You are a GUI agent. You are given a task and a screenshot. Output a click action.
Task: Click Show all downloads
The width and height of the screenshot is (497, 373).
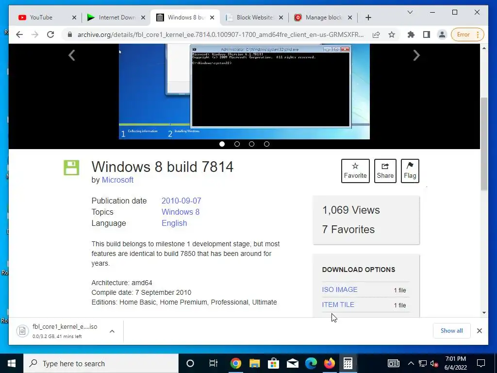click(x=452, y=331)
